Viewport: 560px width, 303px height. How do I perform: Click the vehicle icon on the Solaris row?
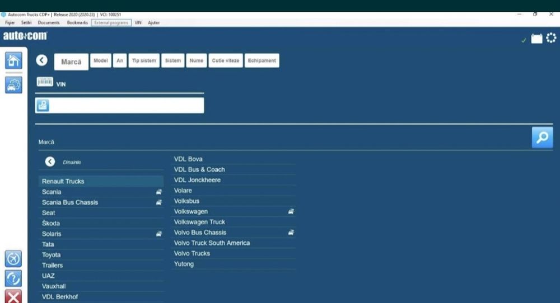coord(159,234)
